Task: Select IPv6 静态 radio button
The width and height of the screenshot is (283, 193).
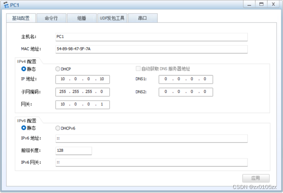Action: pyautogui.click(x=24, y=128)
